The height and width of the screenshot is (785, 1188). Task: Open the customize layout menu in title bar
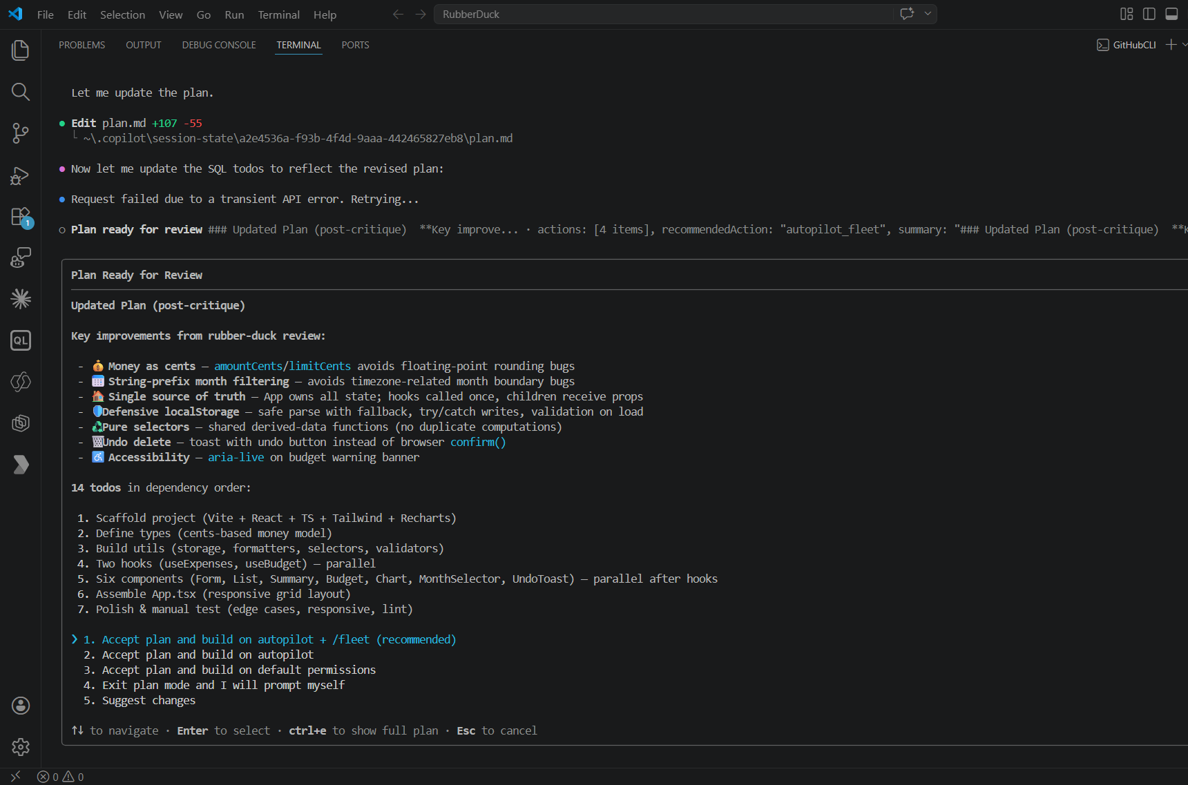pos(1127,14)
